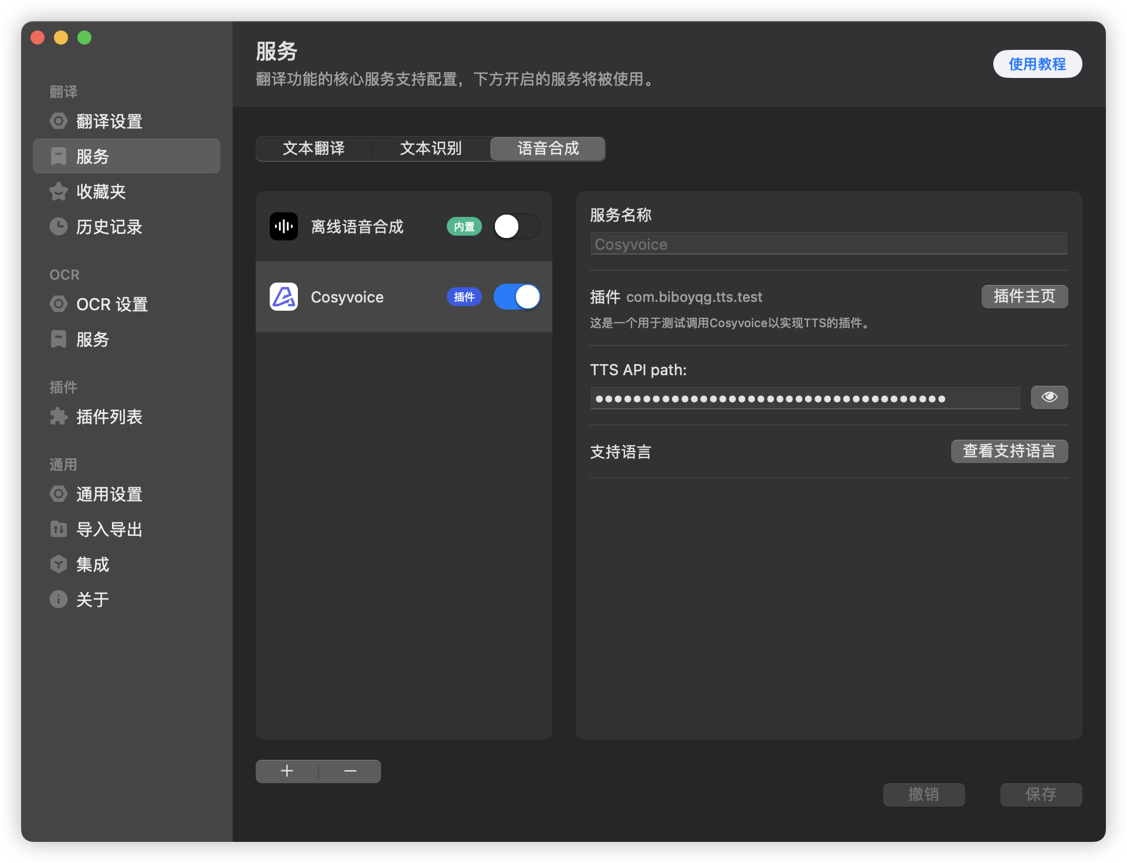Open the 使用教程 link button
This screenshot has width=1127, height=863.
click(x=1037, y=64)
